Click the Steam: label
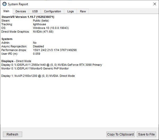Screen dimensions: 159x140 tap(6, 21)
